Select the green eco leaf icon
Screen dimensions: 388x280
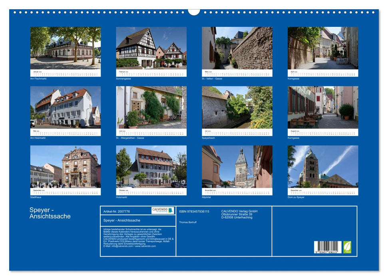[347, 246]
